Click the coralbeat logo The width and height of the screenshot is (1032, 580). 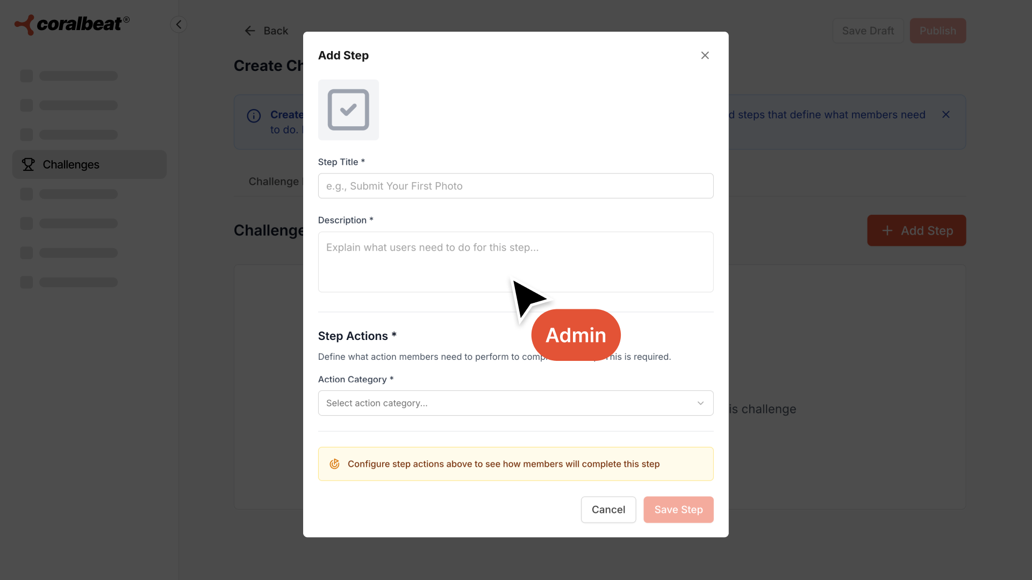point(71,24)
